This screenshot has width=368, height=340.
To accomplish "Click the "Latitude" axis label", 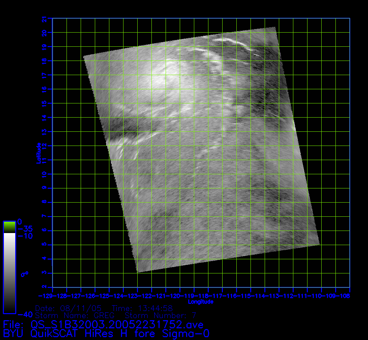I will [38, 153].
